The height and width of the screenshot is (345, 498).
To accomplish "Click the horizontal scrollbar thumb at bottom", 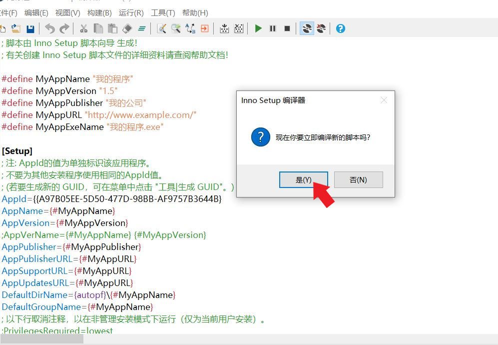I will coord(41,339).
